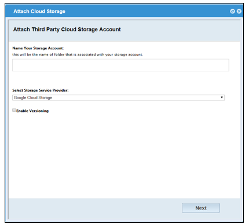Focus the storage account name input field
Screen dimensions: 245x224
coord(120,65)
